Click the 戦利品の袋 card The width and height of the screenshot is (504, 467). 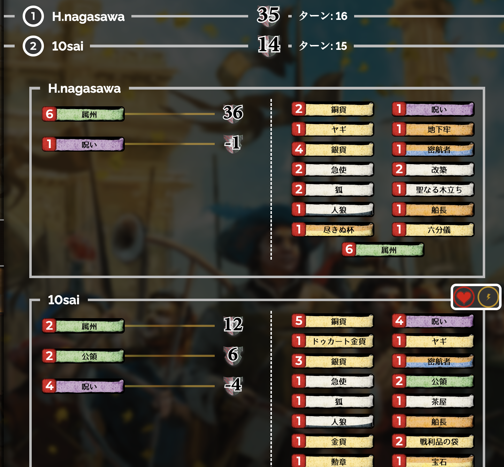[x=433, y=442]
